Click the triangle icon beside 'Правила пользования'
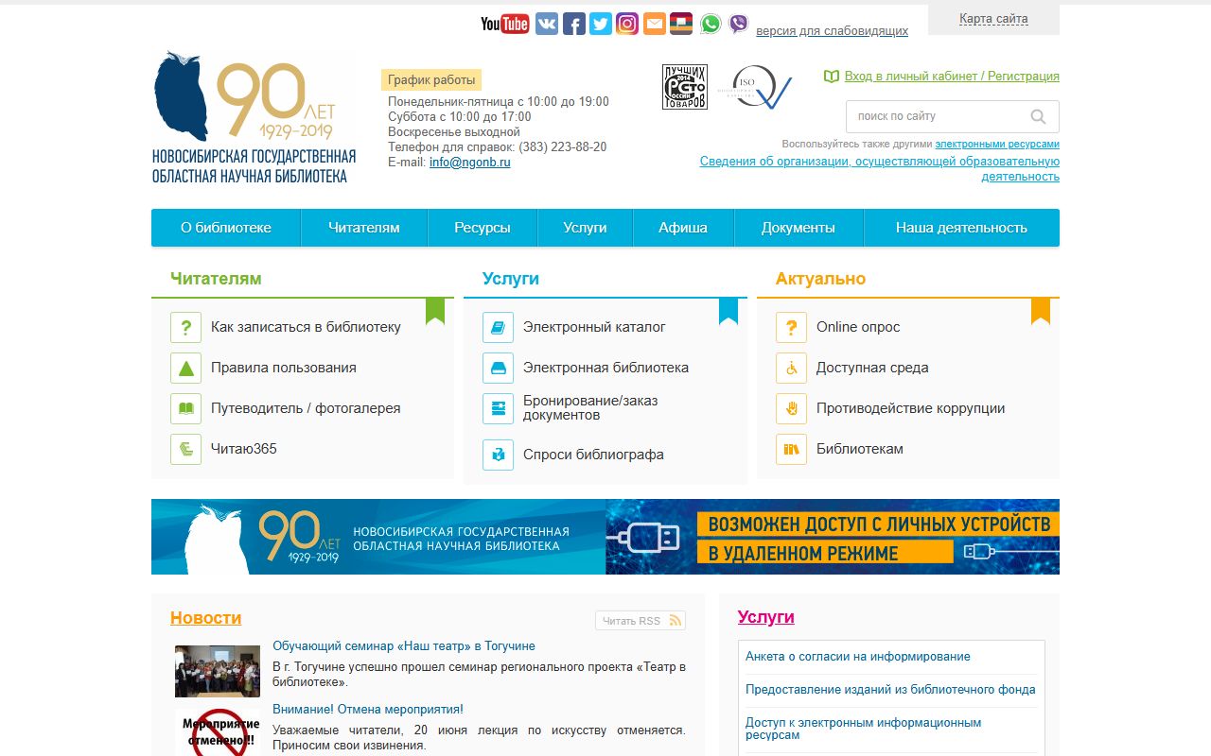The image size is (1211, 756). pyautogui.click(x=186, y=368)
